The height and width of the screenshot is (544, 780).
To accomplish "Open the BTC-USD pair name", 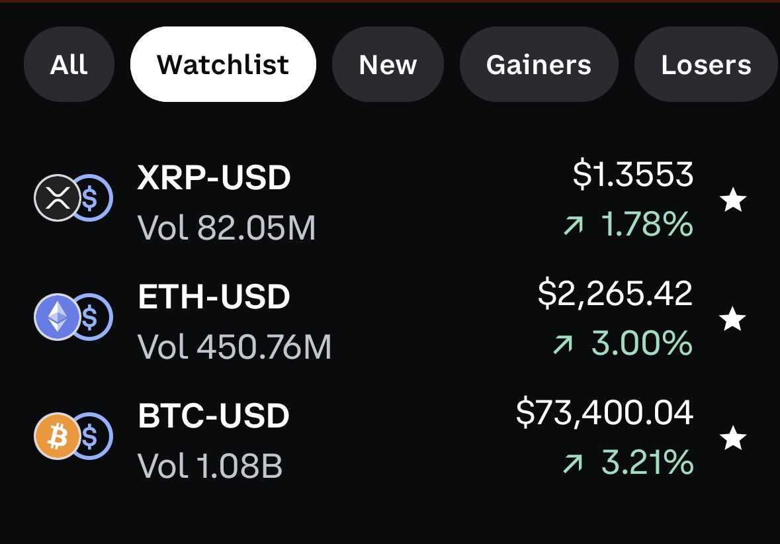I will (214, 416).
